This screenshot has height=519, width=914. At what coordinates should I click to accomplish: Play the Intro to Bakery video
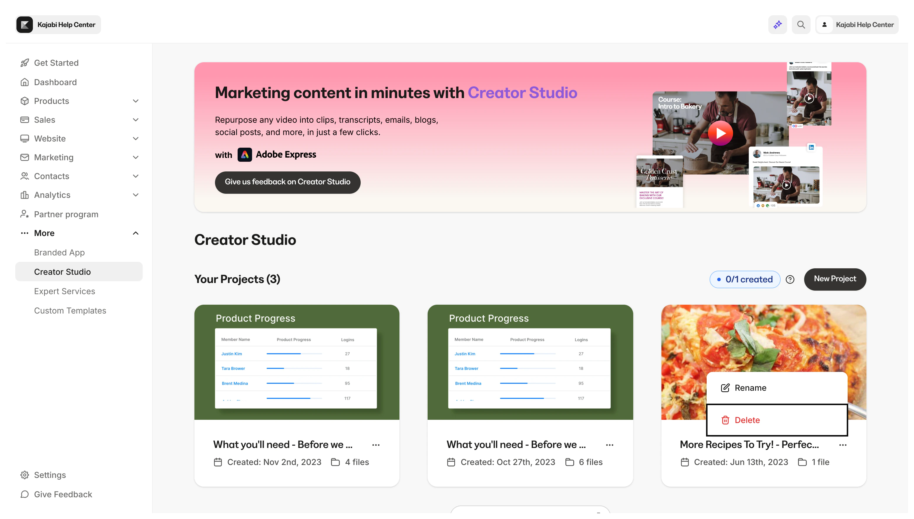tap(720, 133)
